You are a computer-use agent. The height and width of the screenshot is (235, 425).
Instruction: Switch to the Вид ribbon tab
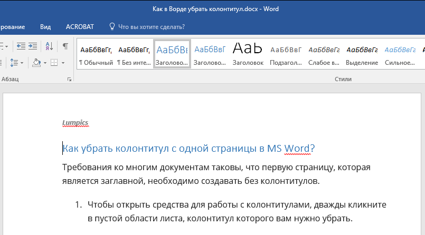(45, 26)
